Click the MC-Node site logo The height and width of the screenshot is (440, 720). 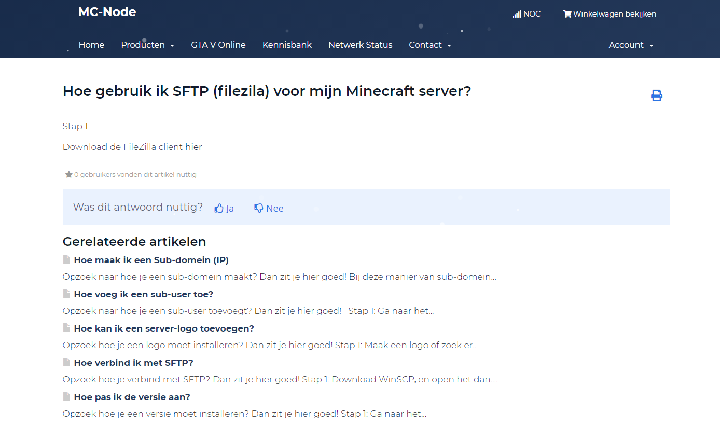pos(107,12)
